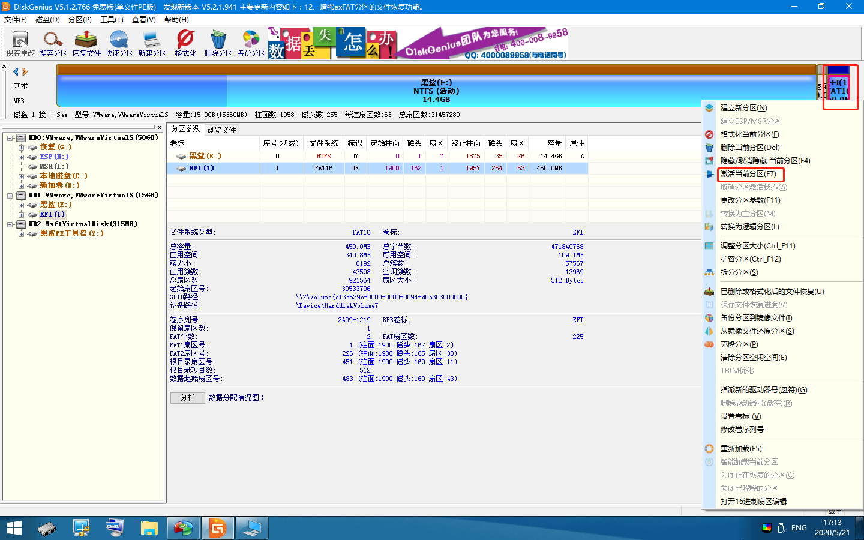Select EFI(1) under HD1 in tree
The height and width of the screenshot is (540, 864).
pos(52,214)
